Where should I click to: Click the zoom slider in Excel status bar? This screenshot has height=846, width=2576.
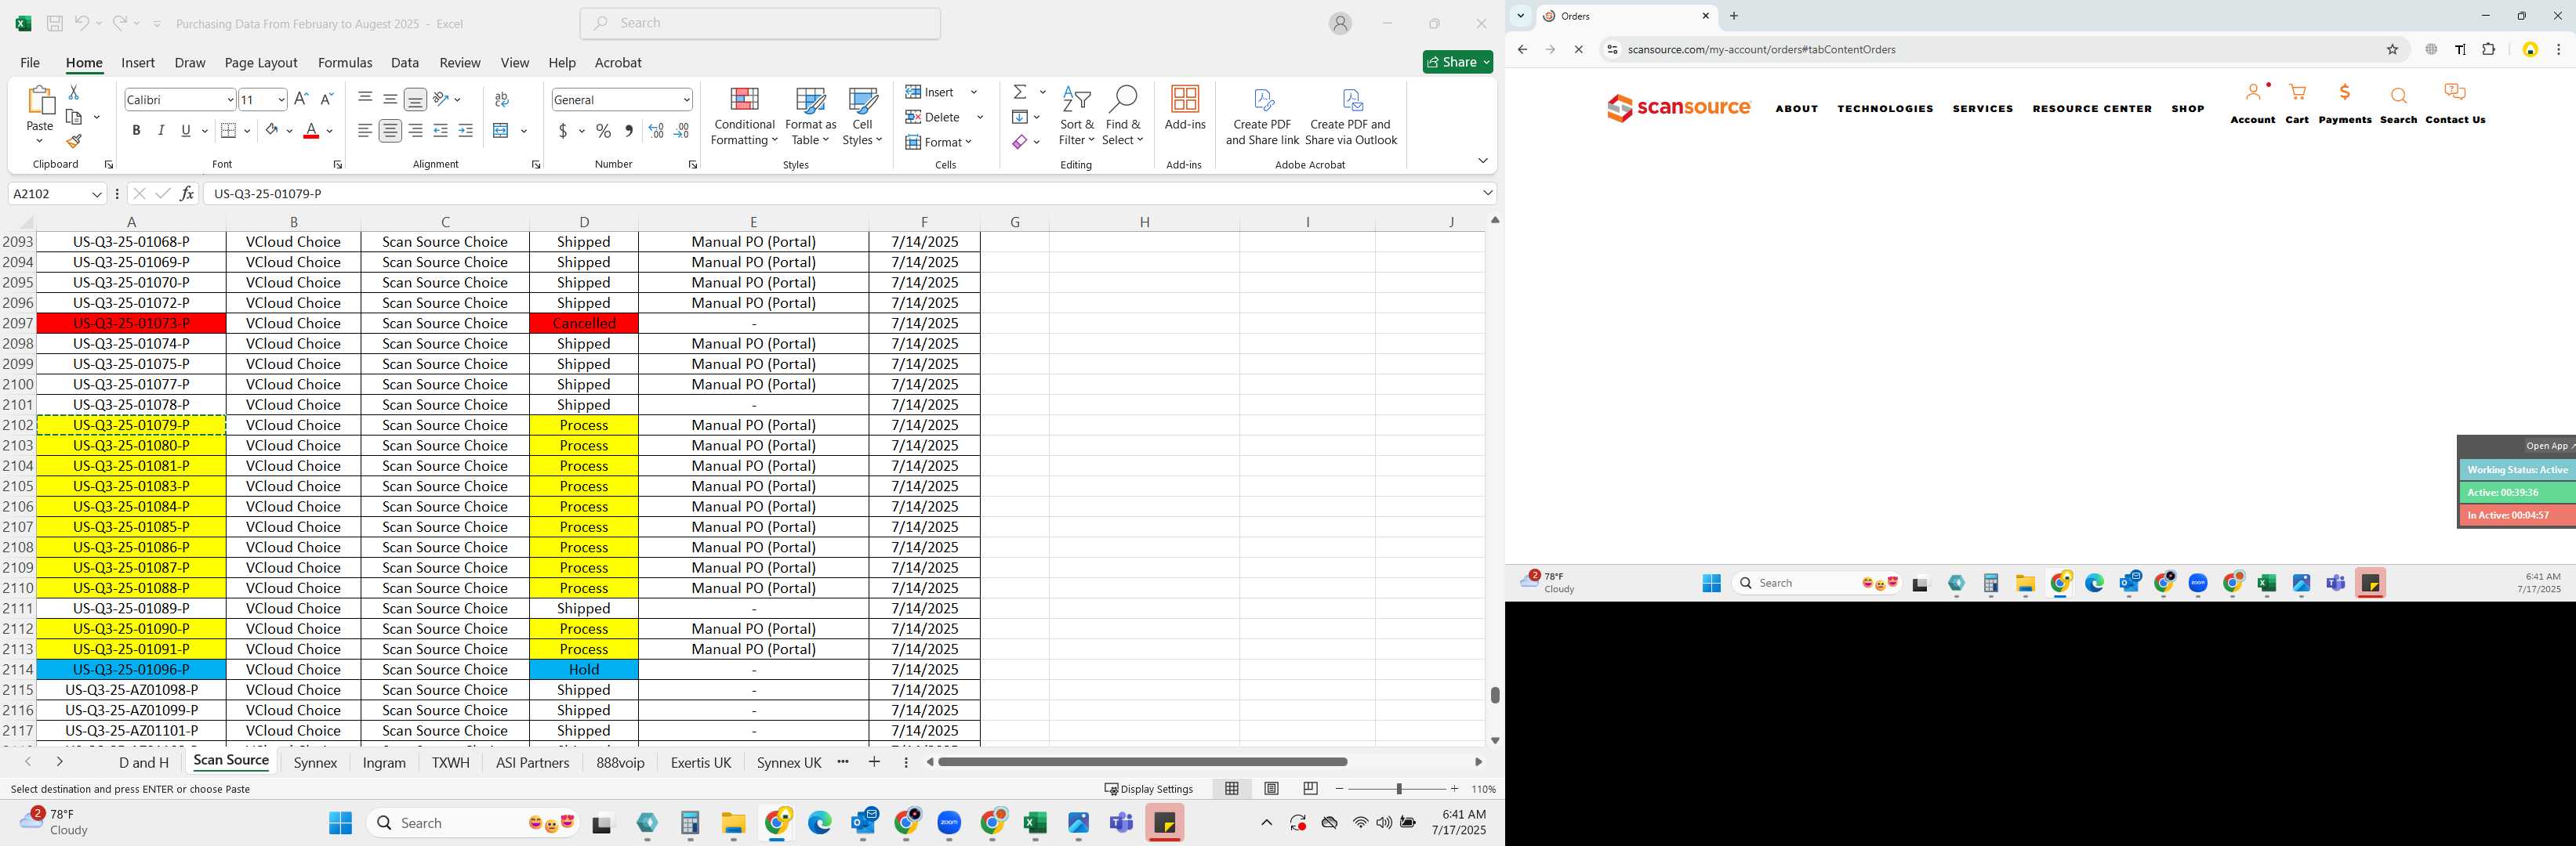1398,788
